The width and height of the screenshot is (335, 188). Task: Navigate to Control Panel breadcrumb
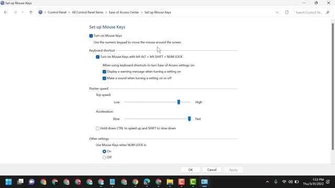click(x=57, y=13)
